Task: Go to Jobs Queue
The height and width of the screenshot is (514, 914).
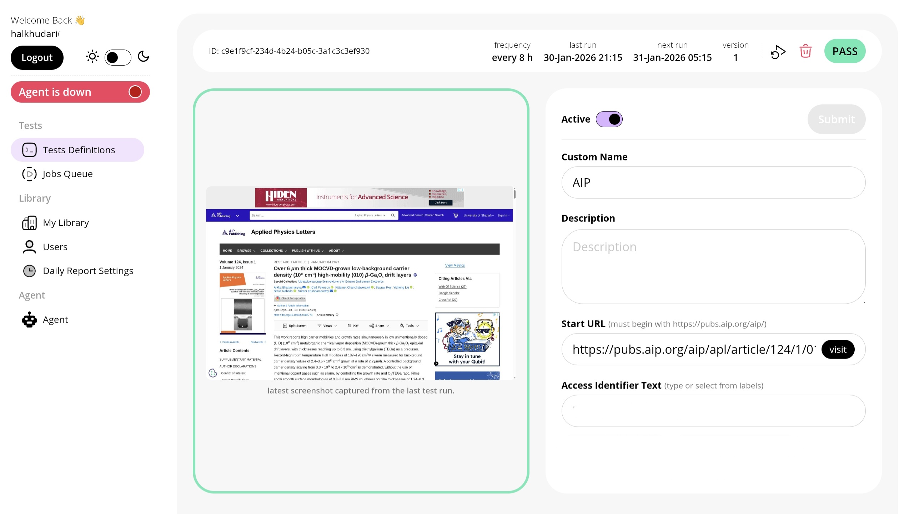Action: pyautogui.click(x=67, y=174)
